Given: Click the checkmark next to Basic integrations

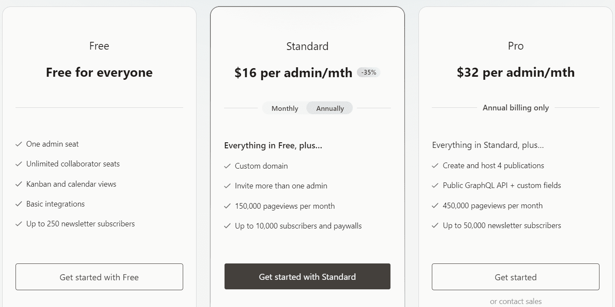Looking at the screenshot, I should (x=18, y=204).
